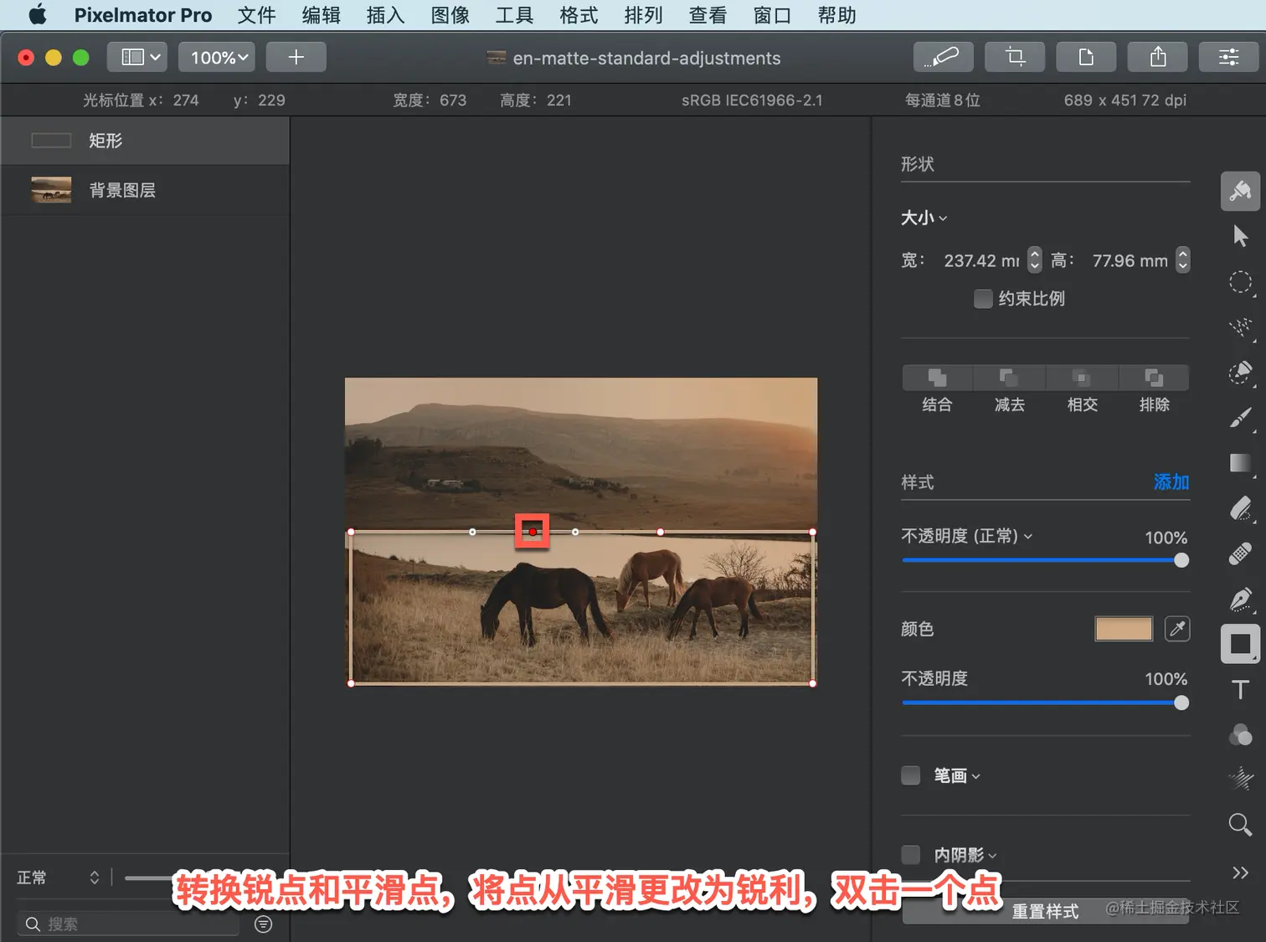Screen dimensions: 1266x942
Task: Open the 正常 layer blend mode dropdown
Action: click(x=59, y=878)
